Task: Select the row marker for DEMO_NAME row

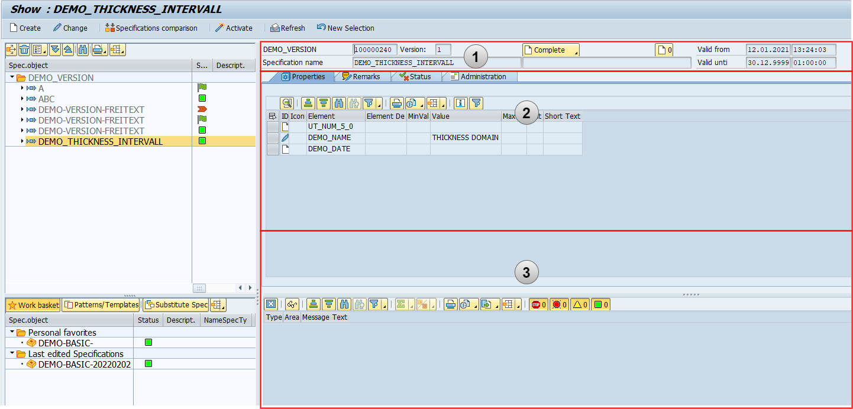Action: pos(273,138)
